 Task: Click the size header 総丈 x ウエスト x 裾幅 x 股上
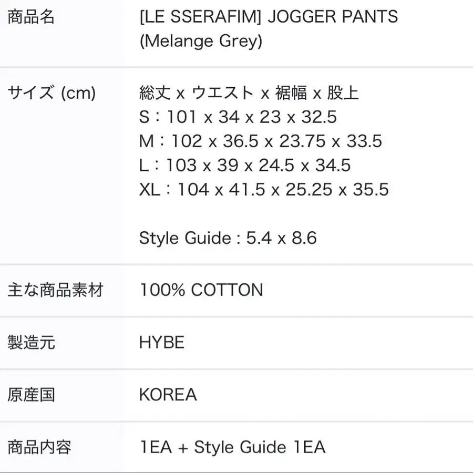[249, 94]
